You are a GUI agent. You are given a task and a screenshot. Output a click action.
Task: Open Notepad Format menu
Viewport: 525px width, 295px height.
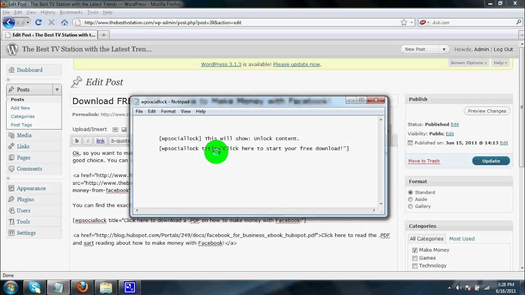[x=168, y=111]
